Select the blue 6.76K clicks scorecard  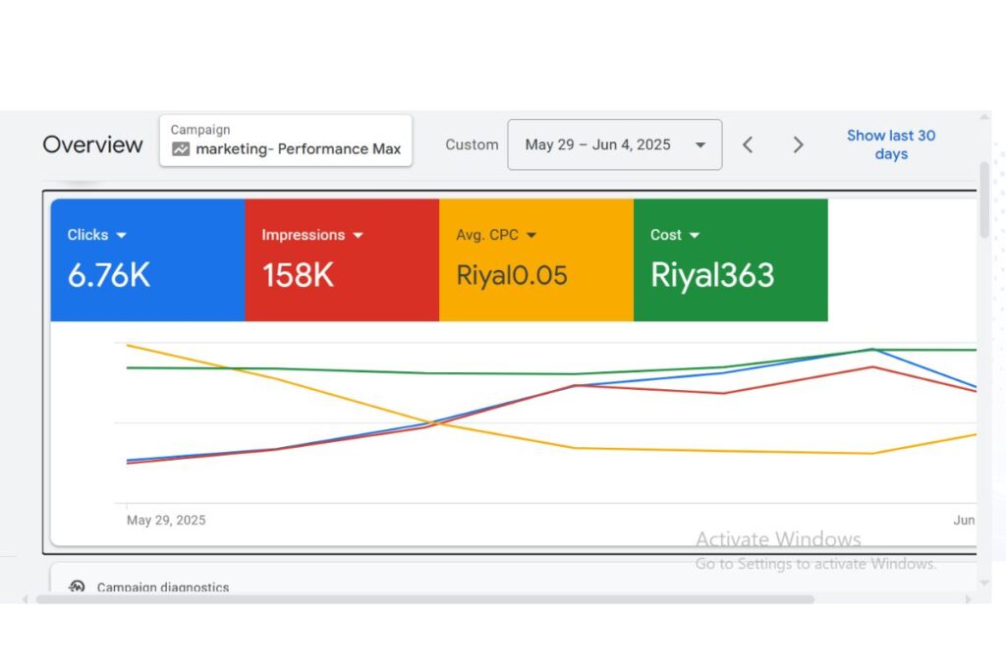(147, 259)
